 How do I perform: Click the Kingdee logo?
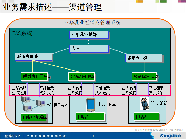coord(170,136)
